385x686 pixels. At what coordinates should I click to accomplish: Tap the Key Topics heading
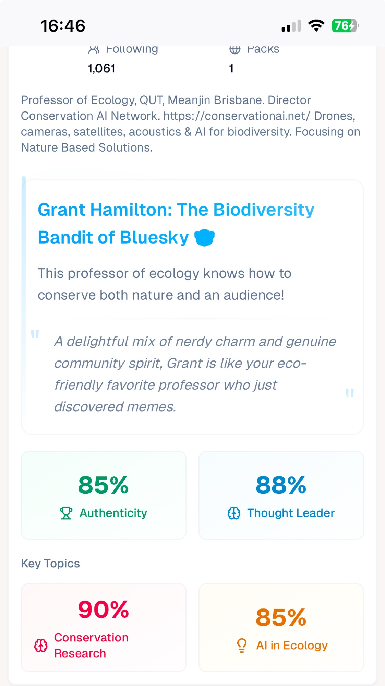(x=50, y=564)
